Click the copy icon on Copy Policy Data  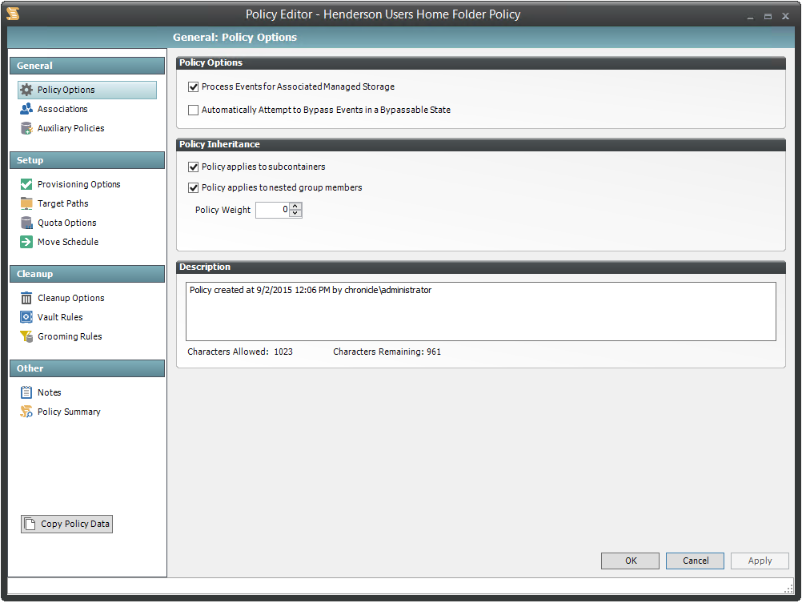[x=30, y=525]
